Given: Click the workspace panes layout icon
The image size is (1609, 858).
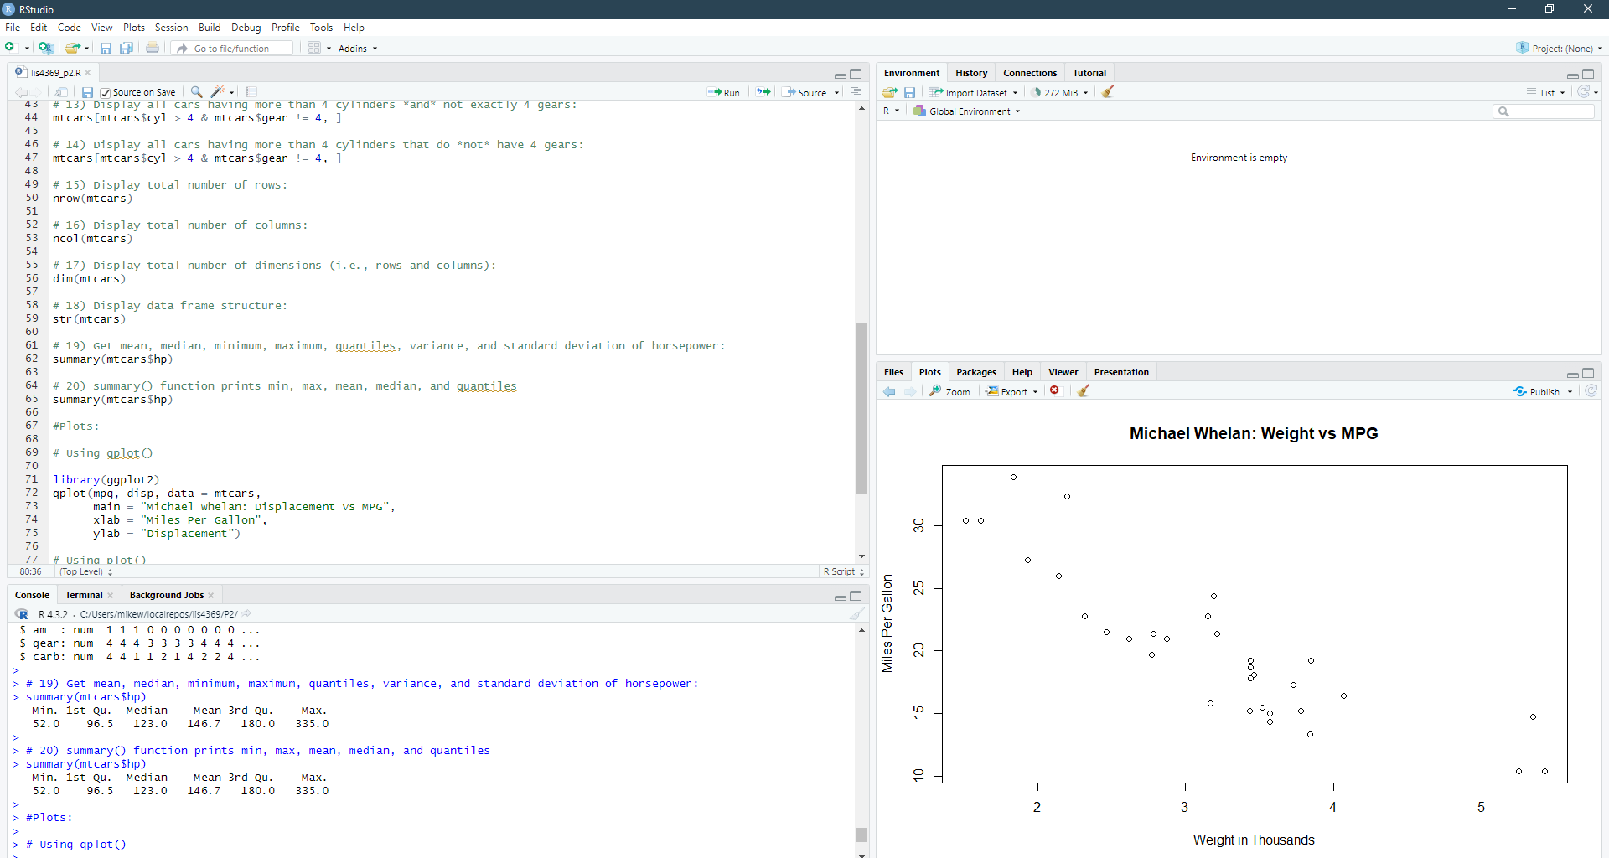Looking at the screenshot, I should click(x=314, y=48).
